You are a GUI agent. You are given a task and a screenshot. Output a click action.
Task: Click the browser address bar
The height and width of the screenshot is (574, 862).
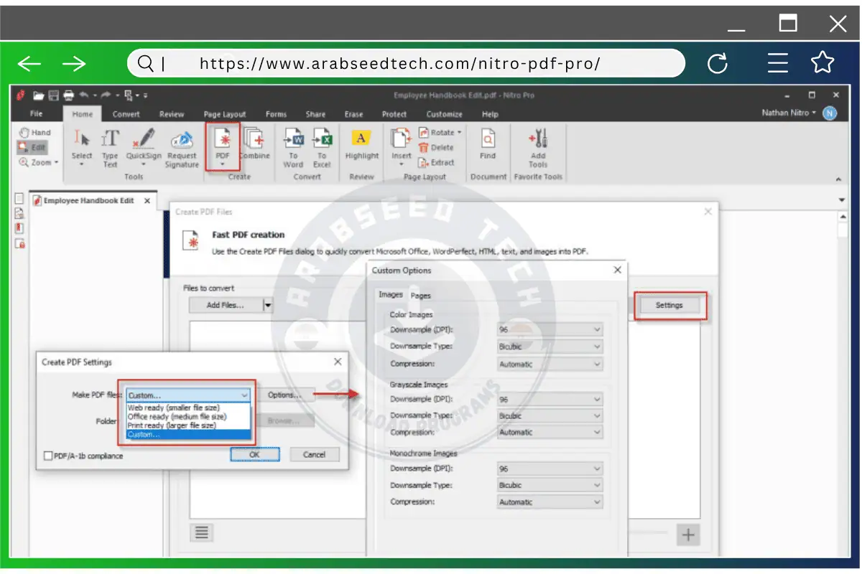pos(406,63)
